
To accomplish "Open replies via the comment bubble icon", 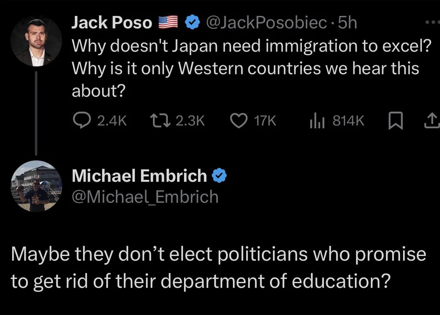I will point(82,120).
